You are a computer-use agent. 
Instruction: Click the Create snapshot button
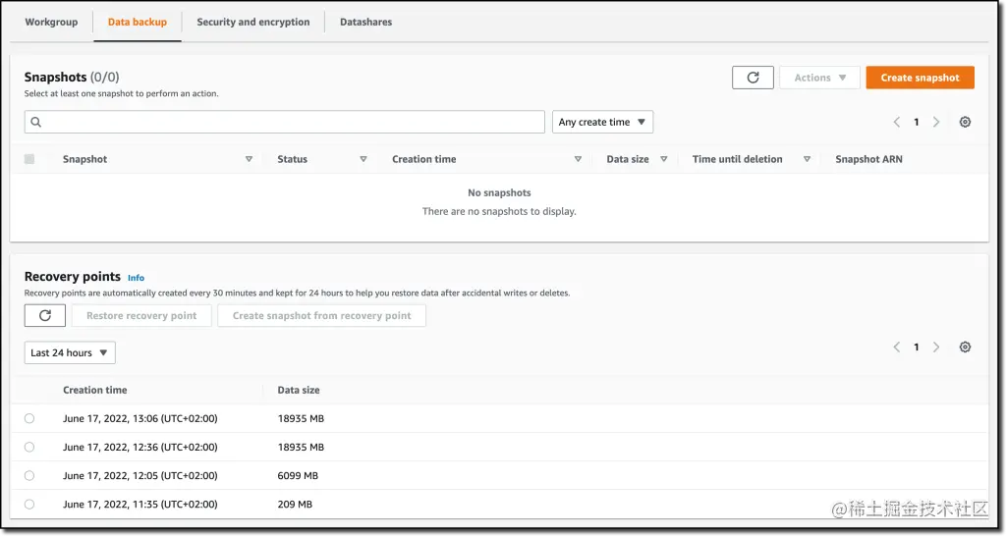(920, 78)
